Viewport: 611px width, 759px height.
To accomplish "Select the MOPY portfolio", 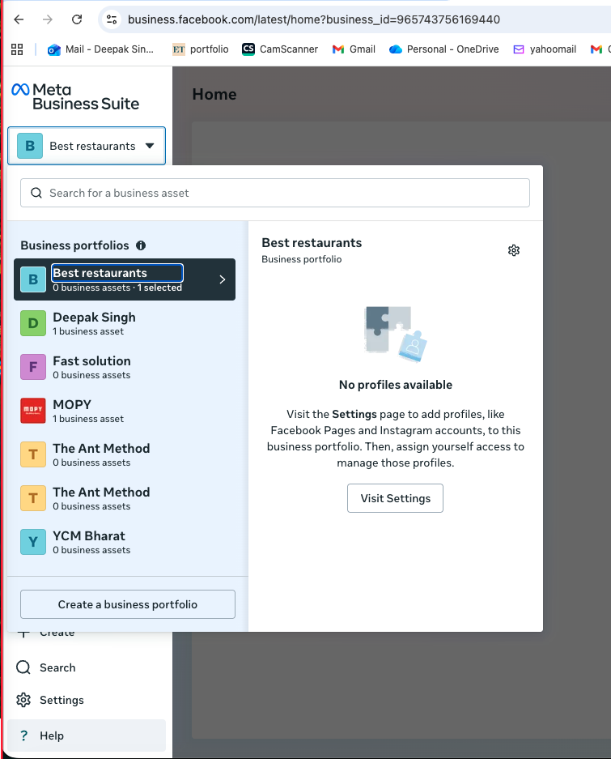I will click(125, 411).
